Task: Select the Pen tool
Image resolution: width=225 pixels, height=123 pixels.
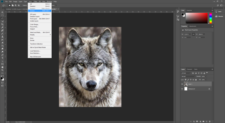Action: click(2, 55)
